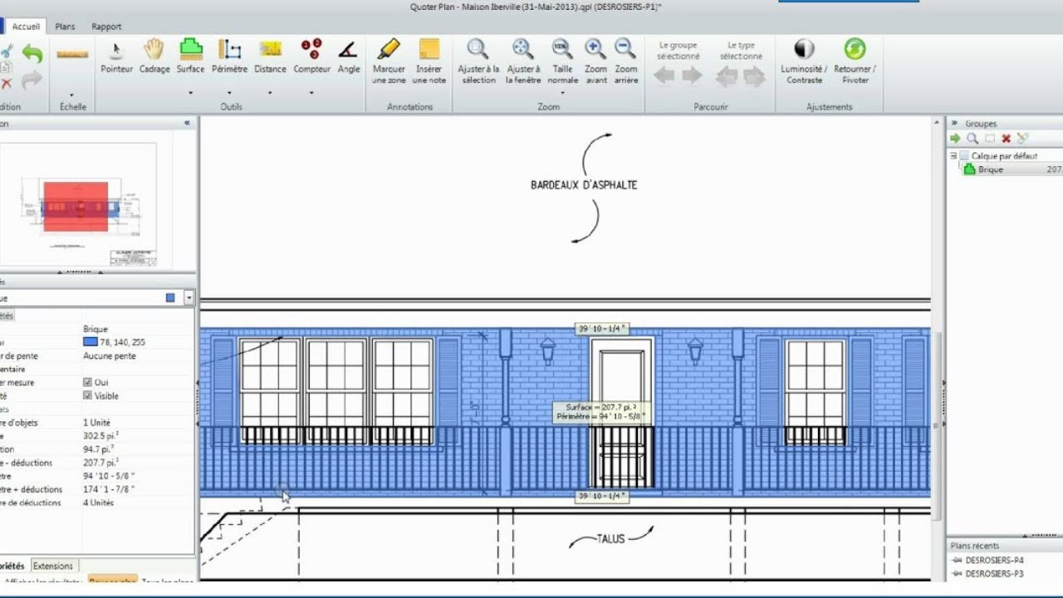The width and height of the screenshot is (1063, 598).
Task: Activate the Cadrage hand tool
Action: [154, 56]
